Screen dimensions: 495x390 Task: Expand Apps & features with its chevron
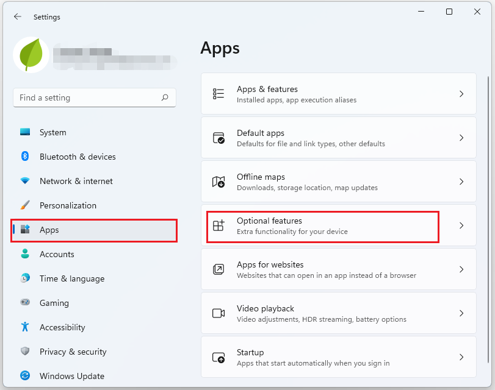pyautogui.click(x=461, y=94)
